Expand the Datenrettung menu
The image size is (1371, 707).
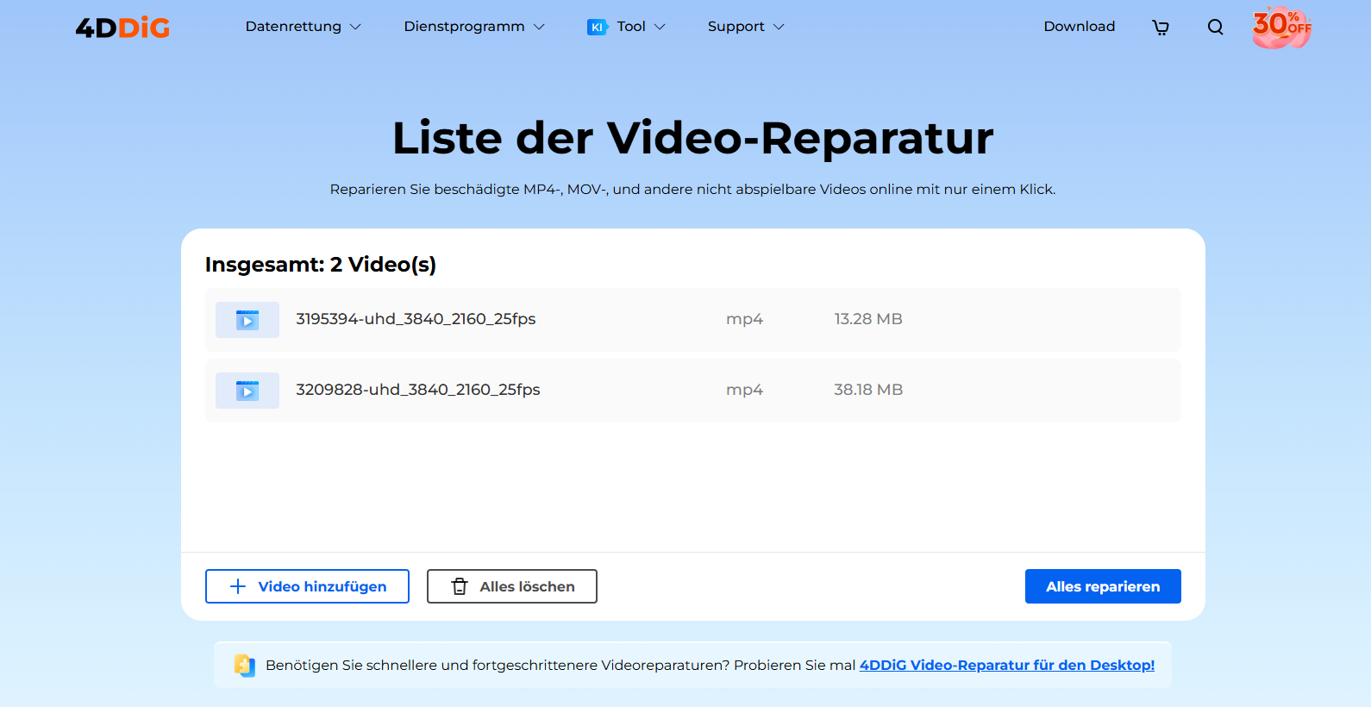click(x=303, y=27)
